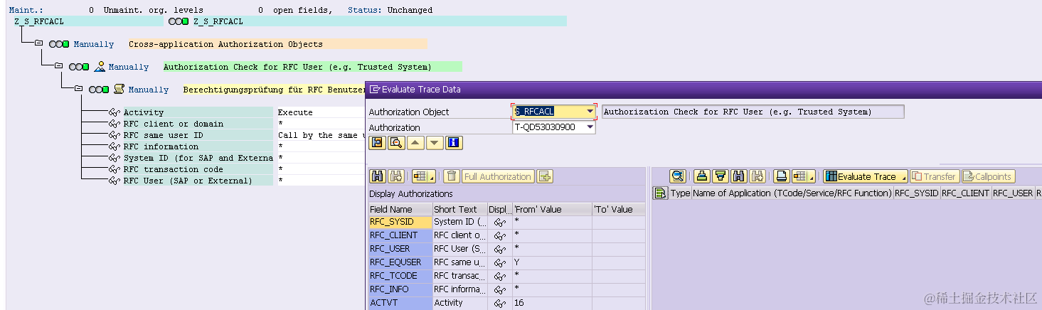Click the glasses icon beside System ID tree field
Screen dimensions: 1042x310
[114, 158]
